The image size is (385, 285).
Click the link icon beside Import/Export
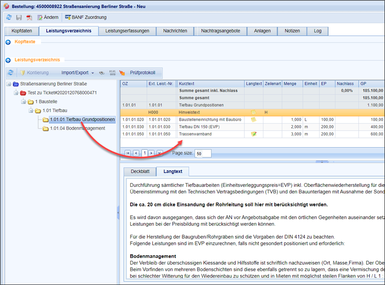[101, 73]
